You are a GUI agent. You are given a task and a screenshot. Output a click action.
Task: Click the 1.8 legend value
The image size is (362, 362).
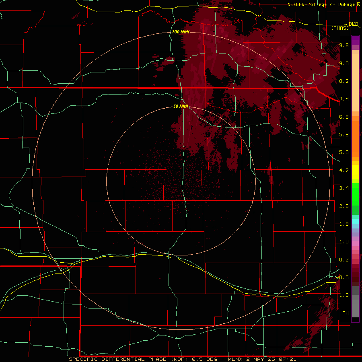(x=344, y=224)
